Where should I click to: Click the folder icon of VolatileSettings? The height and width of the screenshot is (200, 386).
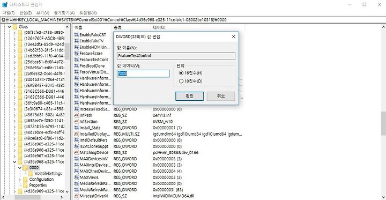[31, 173]
